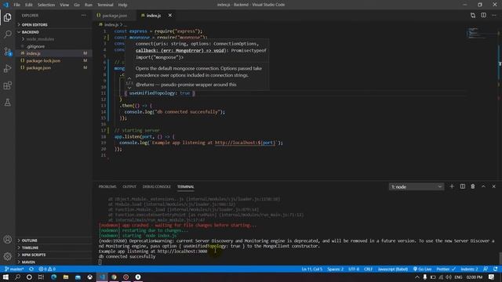502x282 pixels.
Task: Show next signature in parameter hint
Action: (129, 88)
